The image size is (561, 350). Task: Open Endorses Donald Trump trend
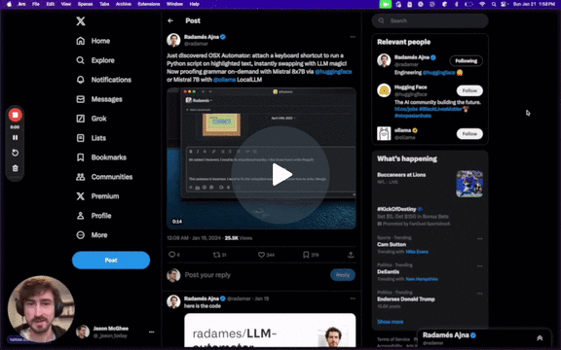point(406,299)
